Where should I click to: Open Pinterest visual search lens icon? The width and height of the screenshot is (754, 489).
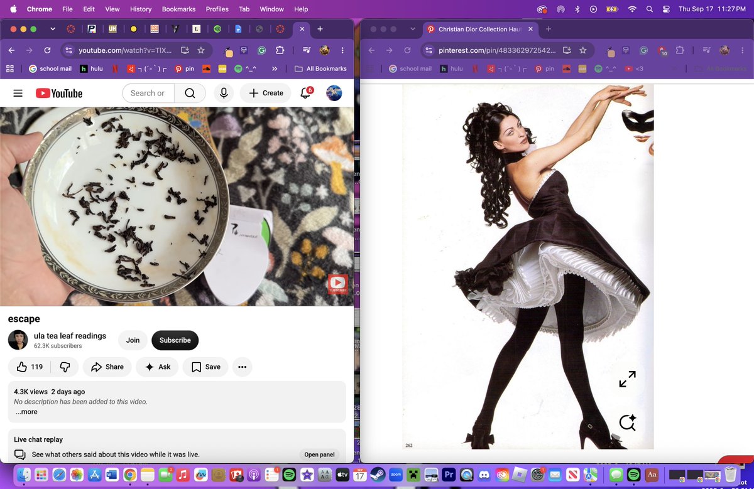(x=627, y=422)
